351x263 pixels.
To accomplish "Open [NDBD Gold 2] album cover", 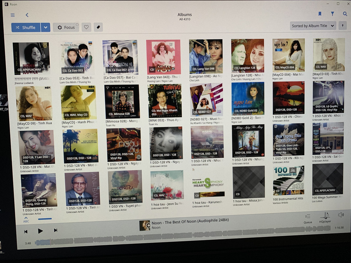I will pyautogui.click(x=248, y=99).
